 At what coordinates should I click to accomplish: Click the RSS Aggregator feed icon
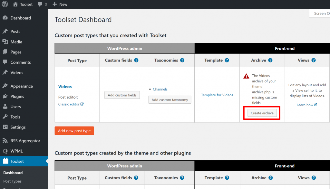pos(5,141)
